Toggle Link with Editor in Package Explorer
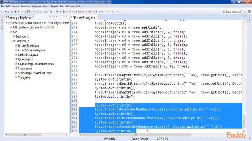The width and height of the screenshot is (252, 141). point(52,16)
